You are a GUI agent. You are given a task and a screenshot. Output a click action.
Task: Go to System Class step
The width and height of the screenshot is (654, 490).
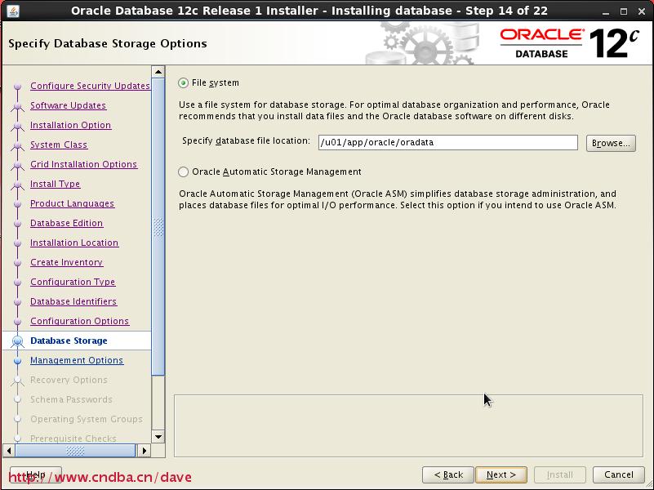point(59,145)
